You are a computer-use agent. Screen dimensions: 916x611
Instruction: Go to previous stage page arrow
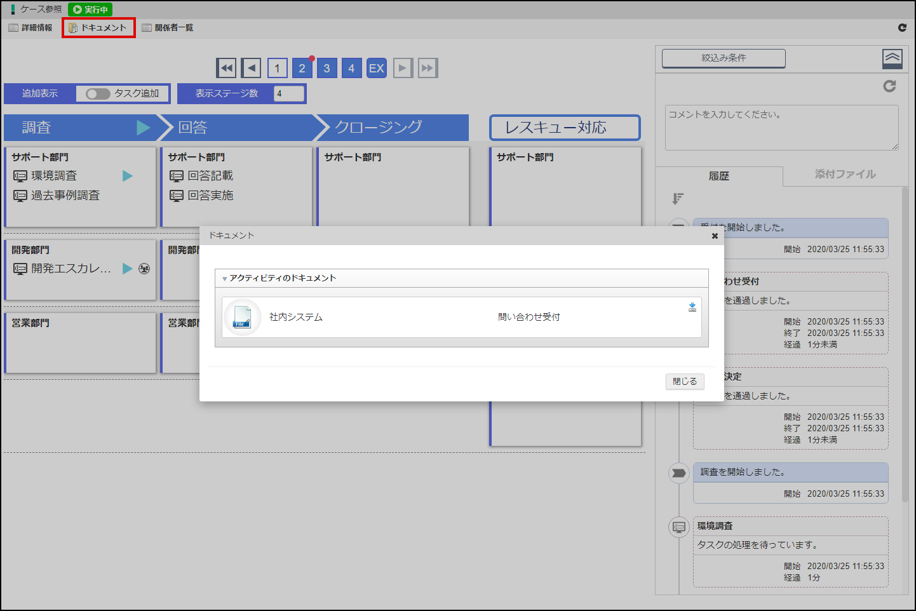click(252, 68)
